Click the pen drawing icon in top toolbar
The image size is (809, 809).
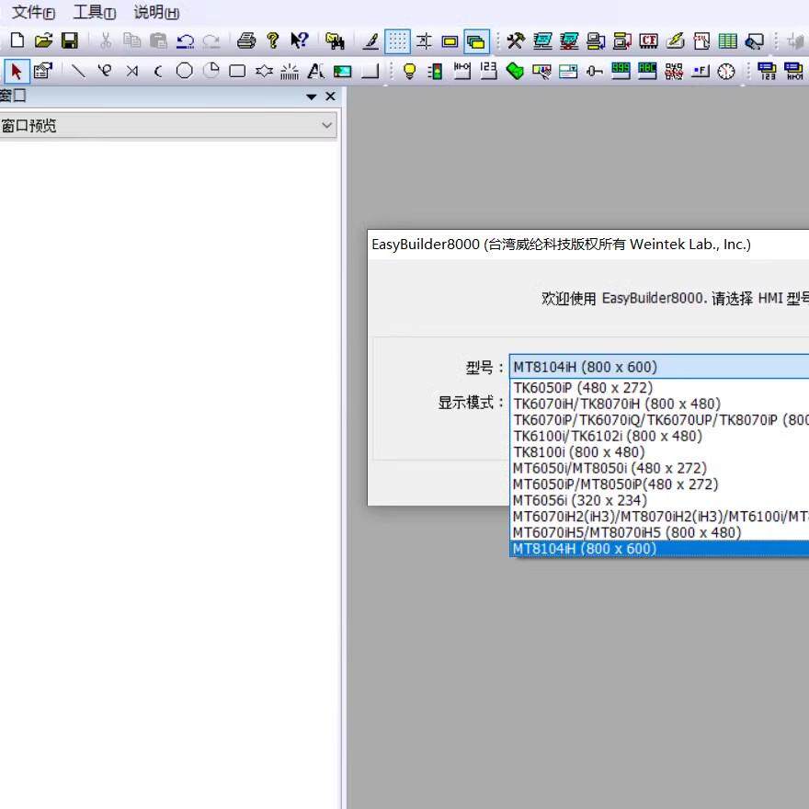[370, 40]
